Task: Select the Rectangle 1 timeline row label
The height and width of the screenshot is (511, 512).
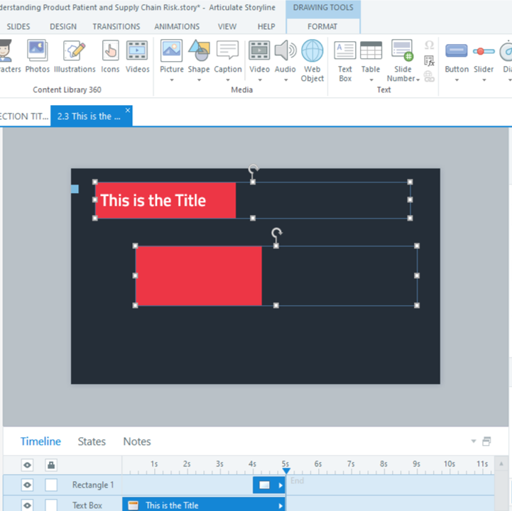Action: click(x=93, y=485)
